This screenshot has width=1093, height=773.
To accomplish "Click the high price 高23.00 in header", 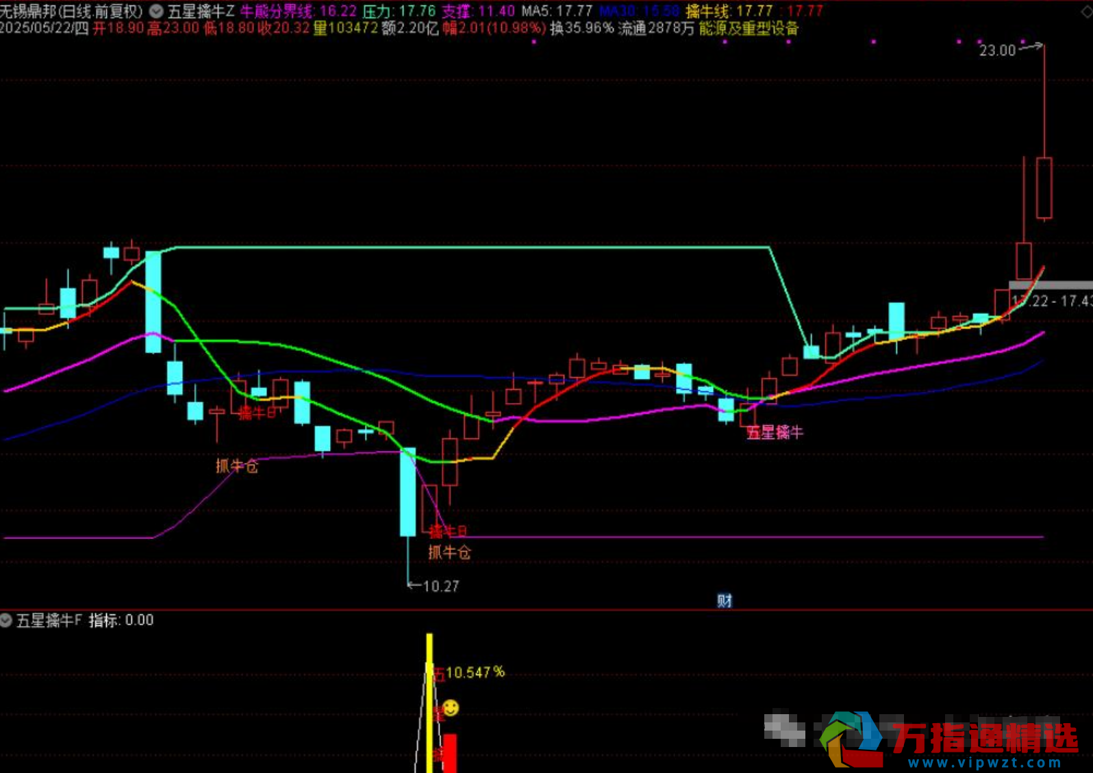I will (173, 28).
